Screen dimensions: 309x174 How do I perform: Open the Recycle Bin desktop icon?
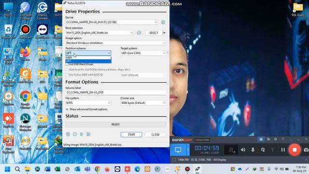[8, 31]
